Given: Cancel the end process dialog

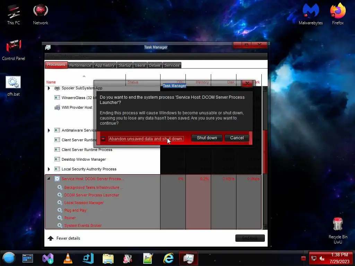Looking at the screenshot, I should coord(237,138).
